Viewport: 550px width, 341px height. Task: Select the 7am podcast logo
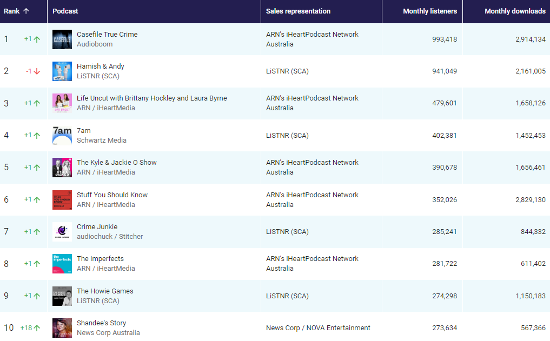pos(62,136)
